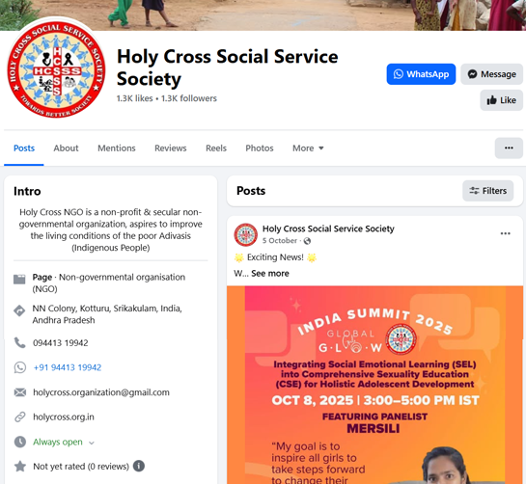
Task: Click the WhatsApp icon beside +91 number
Action: coord(20,367)
